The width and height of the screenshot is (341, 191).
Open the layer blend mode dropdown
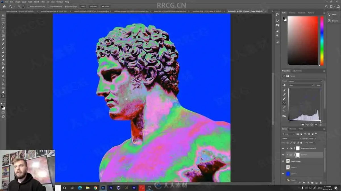[292, 138]
